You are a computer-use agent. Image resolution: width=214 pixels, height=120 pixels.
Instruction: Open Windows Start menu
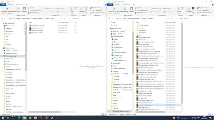pyautogui.click(x=2, y=118)
